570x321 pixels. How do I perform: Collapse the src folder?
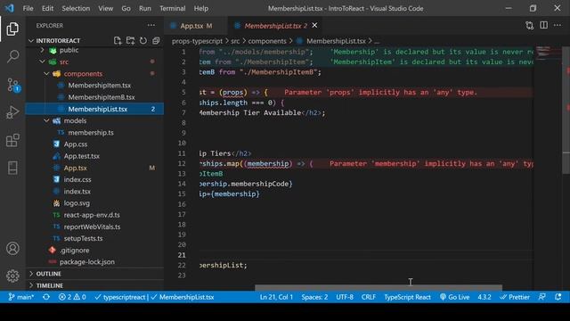point(43,62)
